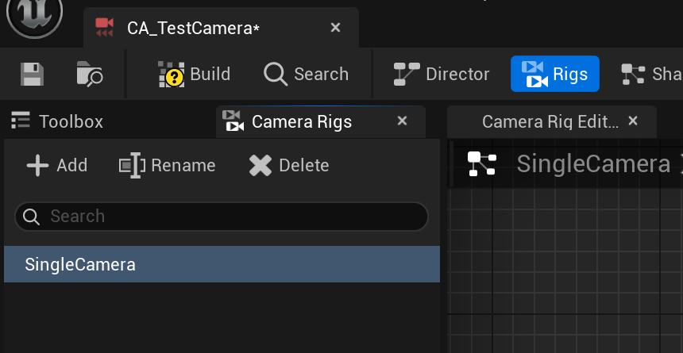Screen dimensions: 683x353
Task: Add a new camera rig
Action: click(57, 165)
